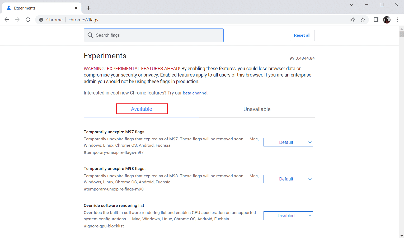Bookmark this page with the star icon

tap(363, 20)
